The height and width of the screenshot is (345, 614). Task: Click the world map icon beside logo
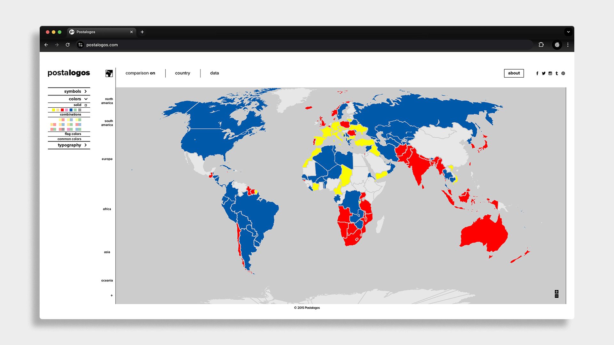click(109, 73)
